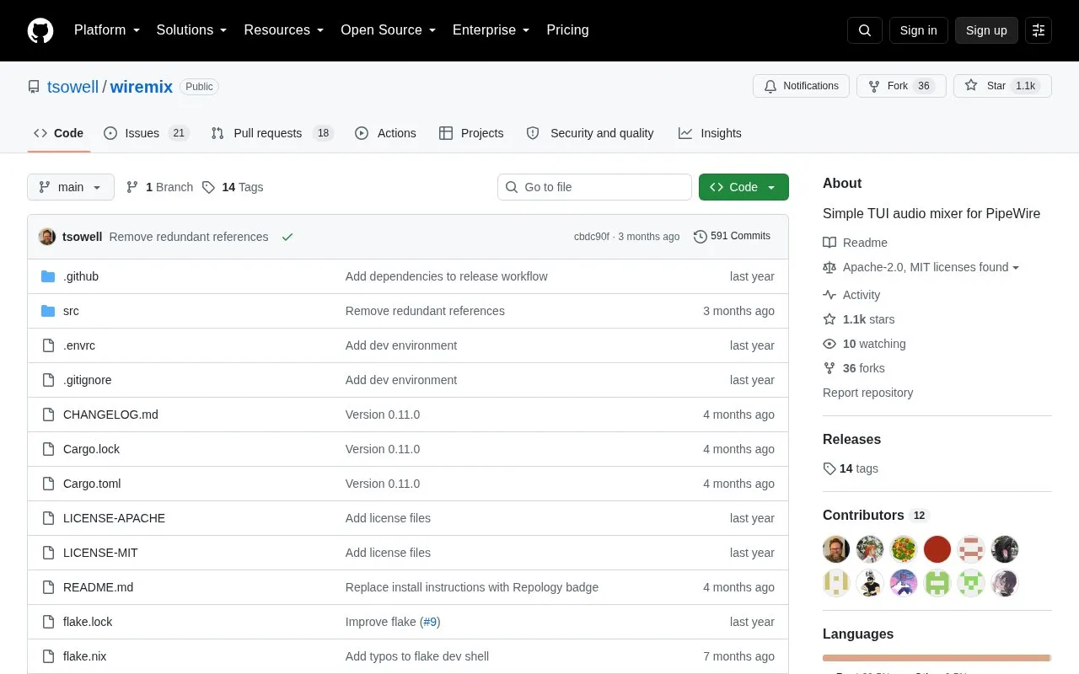This screenshot has width=1079, height=674.
Task: Click tsowell's commit author avatar
Action: coord(47,237)
